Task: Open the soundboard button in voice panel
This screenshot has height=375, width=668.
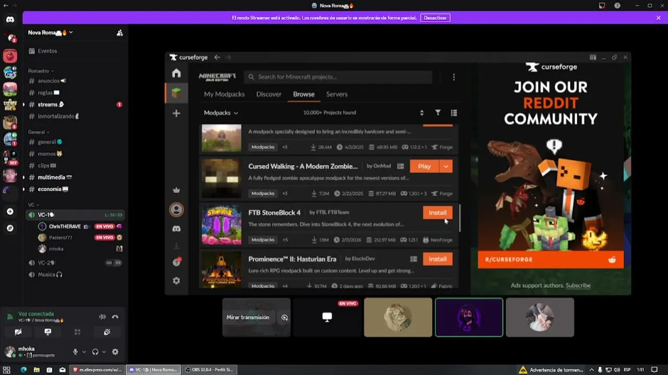Action: tap(107, 332)
